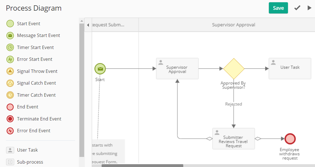Image resolution: width=315 pixels, height=167 pixels.
Task: Run the process with the play icon
Action: coord(309,8)
